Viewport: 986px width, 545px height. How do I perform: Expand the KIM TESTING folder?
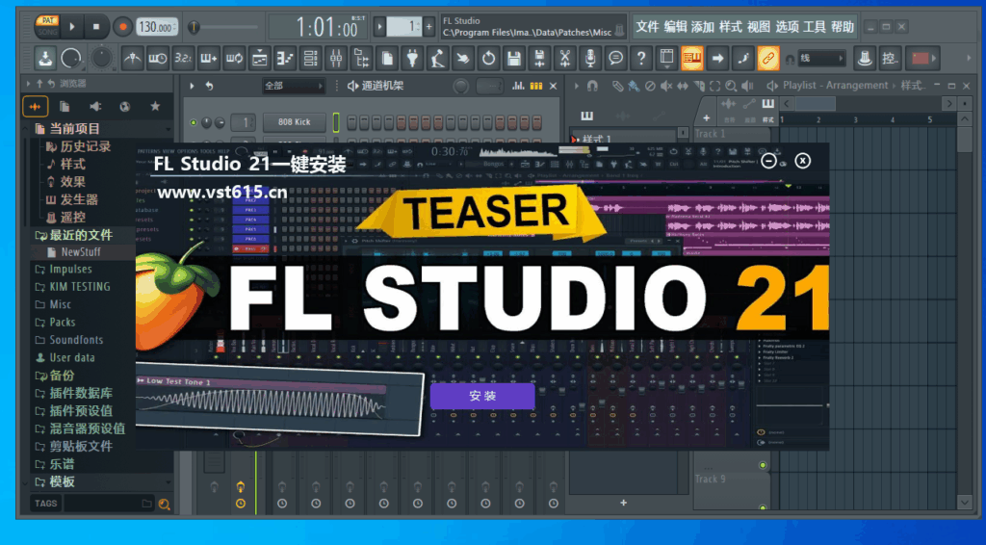coord(72,287)
